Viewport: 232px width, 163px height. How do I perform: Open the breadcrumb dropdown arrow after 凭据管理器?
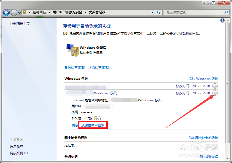click(153, 12)
